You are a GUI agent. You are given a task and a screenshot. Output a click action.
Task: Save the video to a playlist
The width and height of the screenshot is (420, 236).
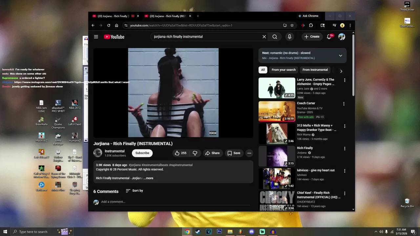coord(234,153)
